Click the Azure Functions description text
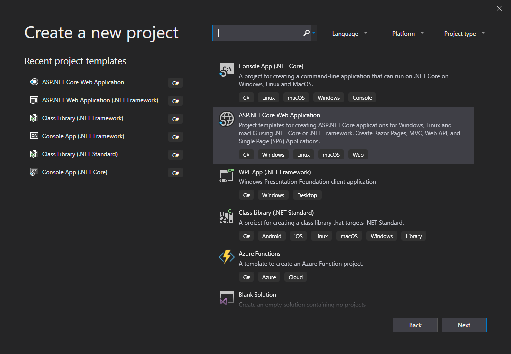The width and height of the screenshot is (511, 354). [301, 264]
